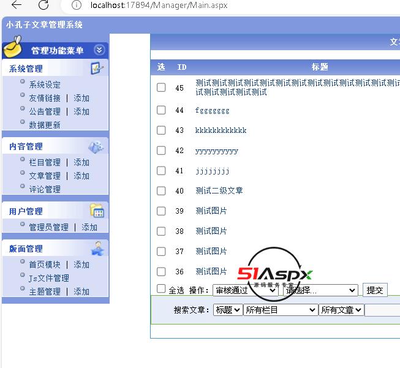This screenshot has height=368, width=400.
Task: Check the box for article 36
Action: (161, 272)
